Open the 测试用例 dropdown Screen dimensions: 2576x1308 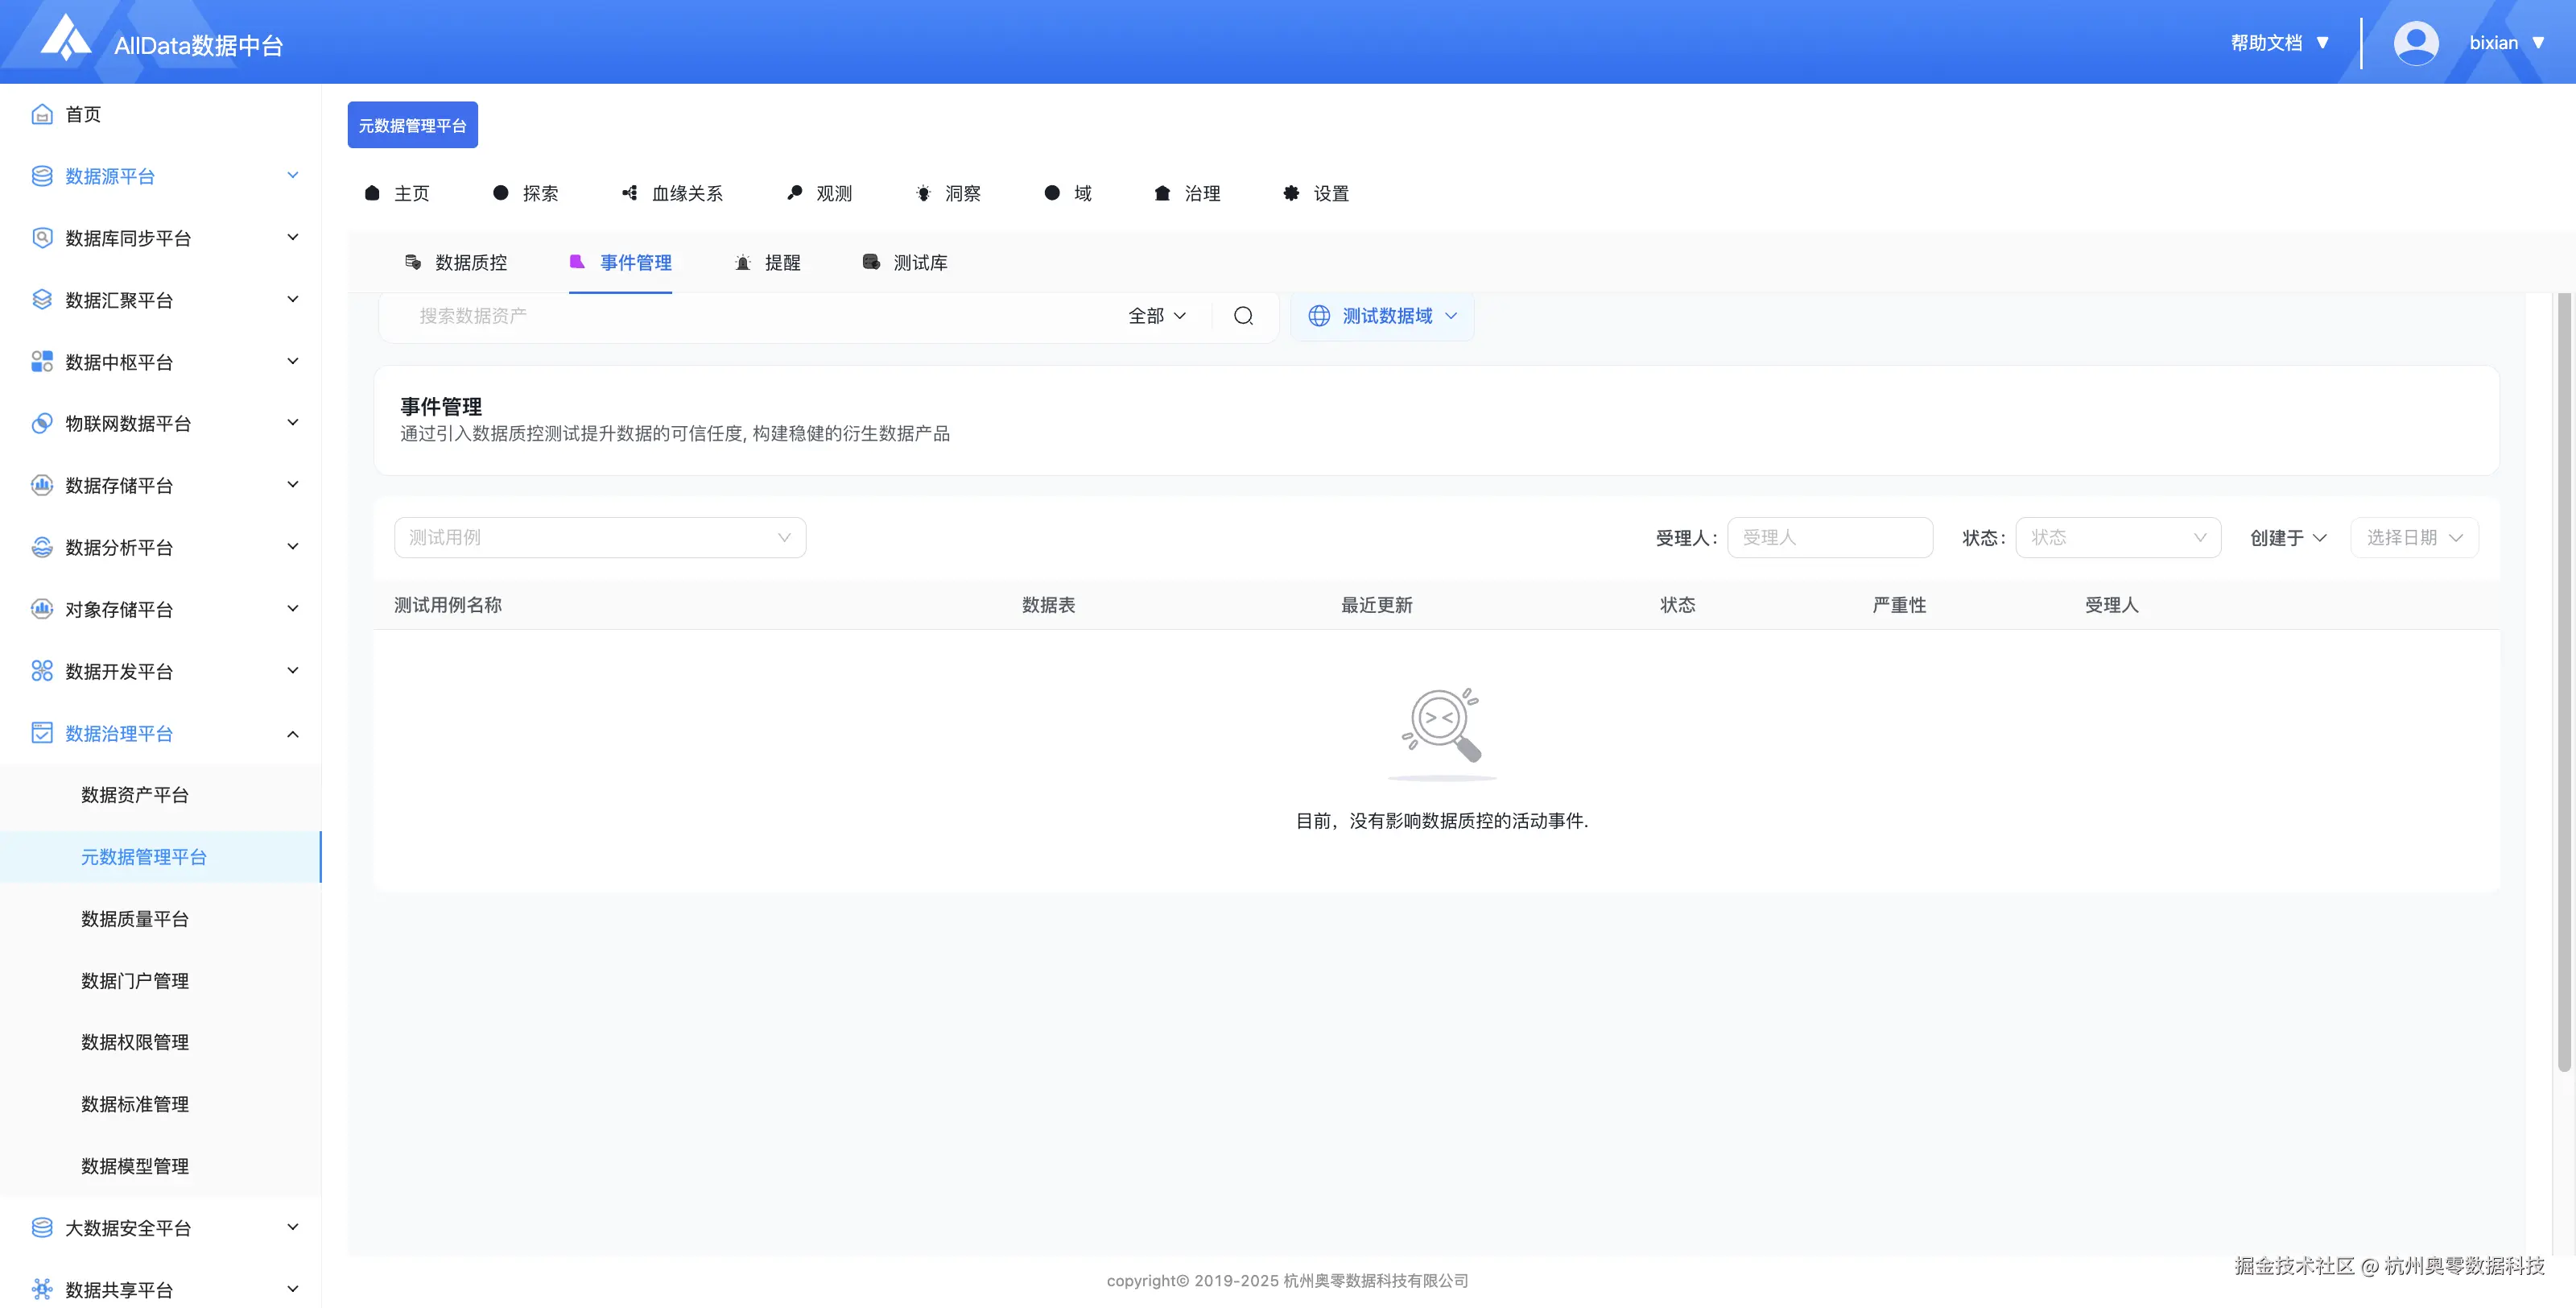[600, 537]
